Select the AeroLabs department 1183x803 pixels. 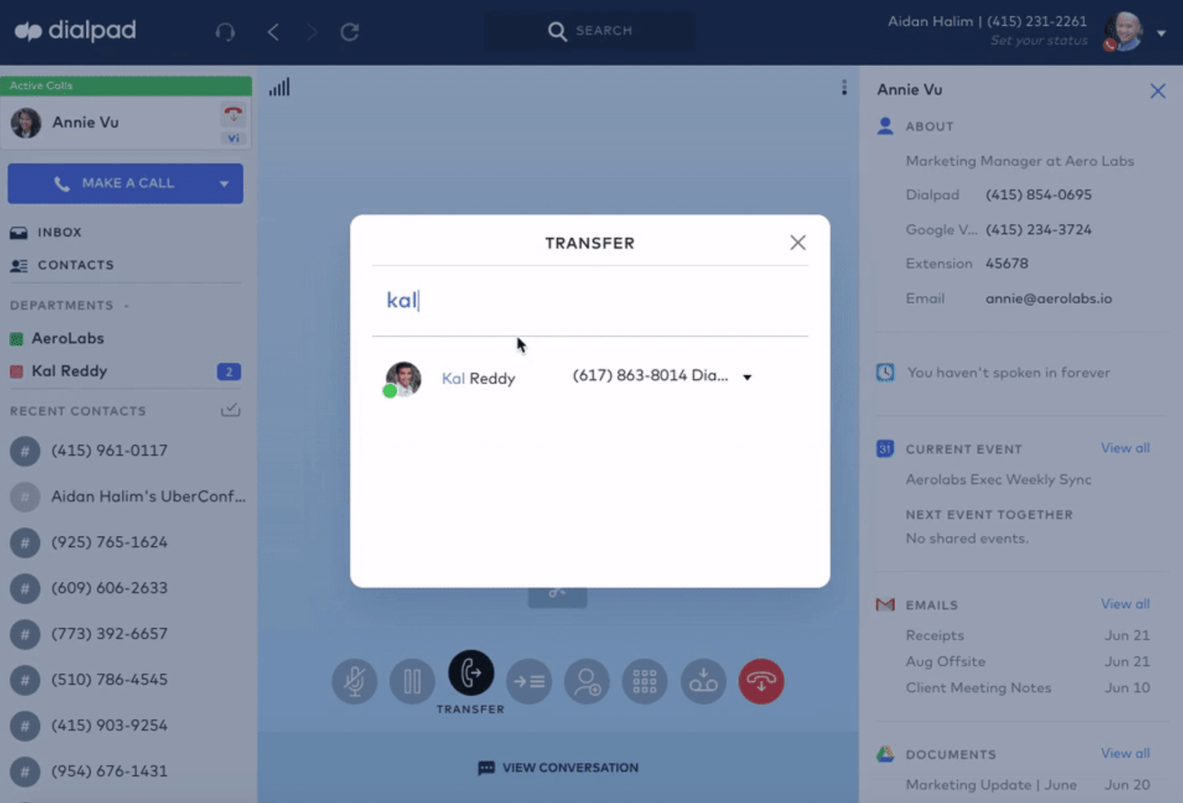(68, 339)
